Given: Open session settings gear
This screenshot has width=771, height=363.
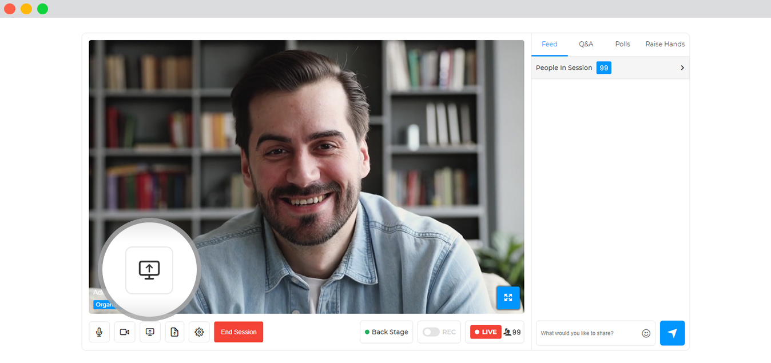Looking at the screenshot, I should 199,332.
